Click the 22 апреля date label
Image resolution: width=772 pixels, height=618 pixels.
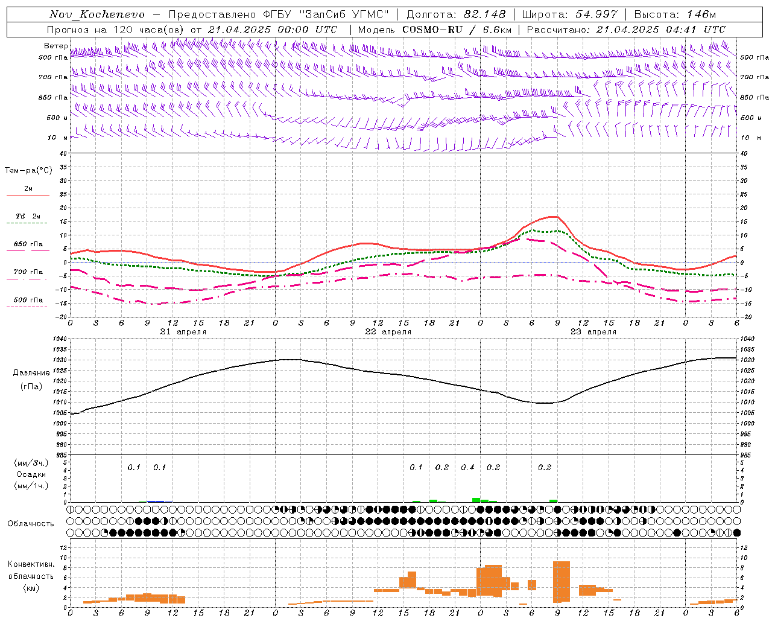click(x=388, y=332)
